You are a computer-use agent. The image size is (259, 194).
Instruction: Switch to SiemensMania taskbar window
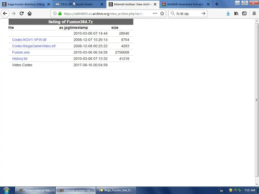pyautogui.click(x=35, y=190)
